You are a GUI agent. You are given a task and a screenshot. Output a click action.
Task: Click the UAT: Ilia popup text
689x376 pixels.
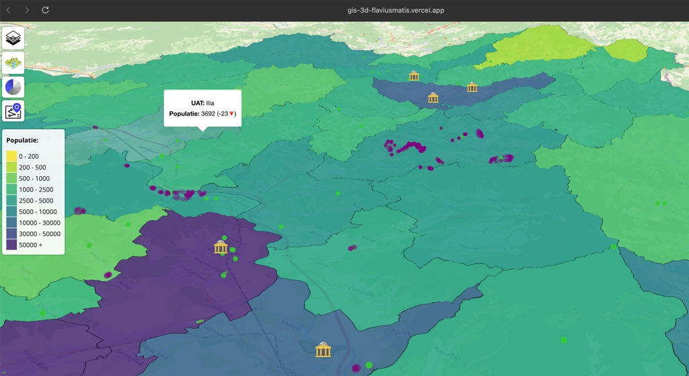coord(203,103)
